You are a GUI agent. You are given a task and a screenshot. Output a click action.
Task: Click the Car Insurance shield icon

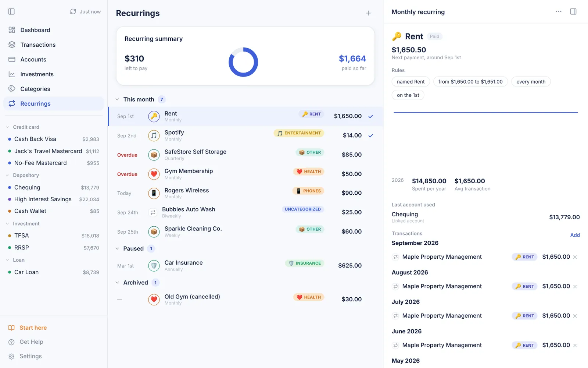[154, 266]
